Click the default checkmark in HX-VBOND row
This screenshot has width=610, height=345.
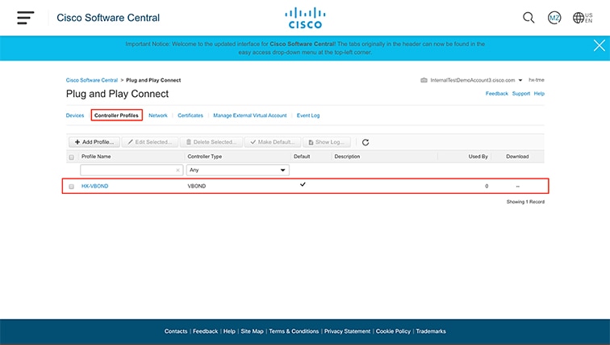click(x=303, y=184)
